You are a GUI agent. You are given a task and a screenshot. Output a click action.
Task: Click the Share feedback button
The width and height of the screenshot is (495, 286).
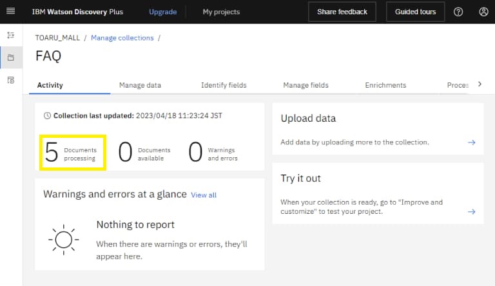coord(342,12)
